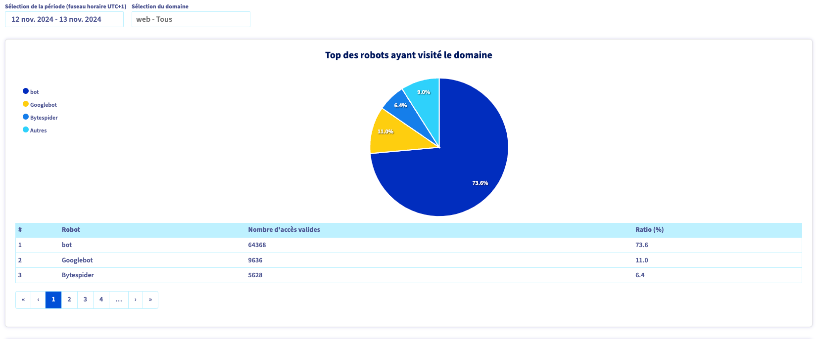Toggle the Bytespider legend entry
Screen dimensions: 819x339
[x=40, y=117]
